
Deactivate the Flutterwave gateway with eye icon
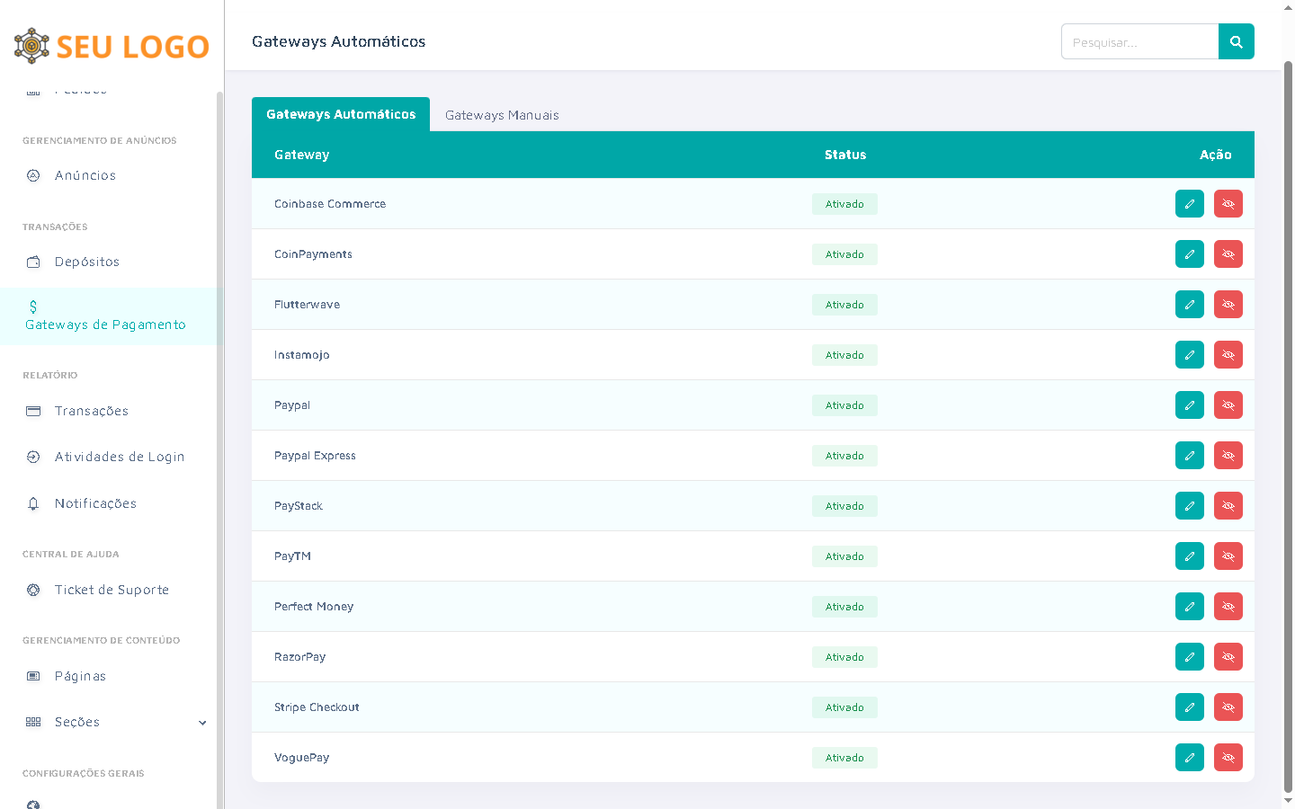tap(1228, 305)
